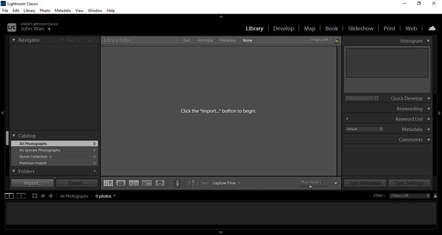The height and width of the screenshot is (235, 442).
Task: Click the Import... button
Action: pos(32,183)
